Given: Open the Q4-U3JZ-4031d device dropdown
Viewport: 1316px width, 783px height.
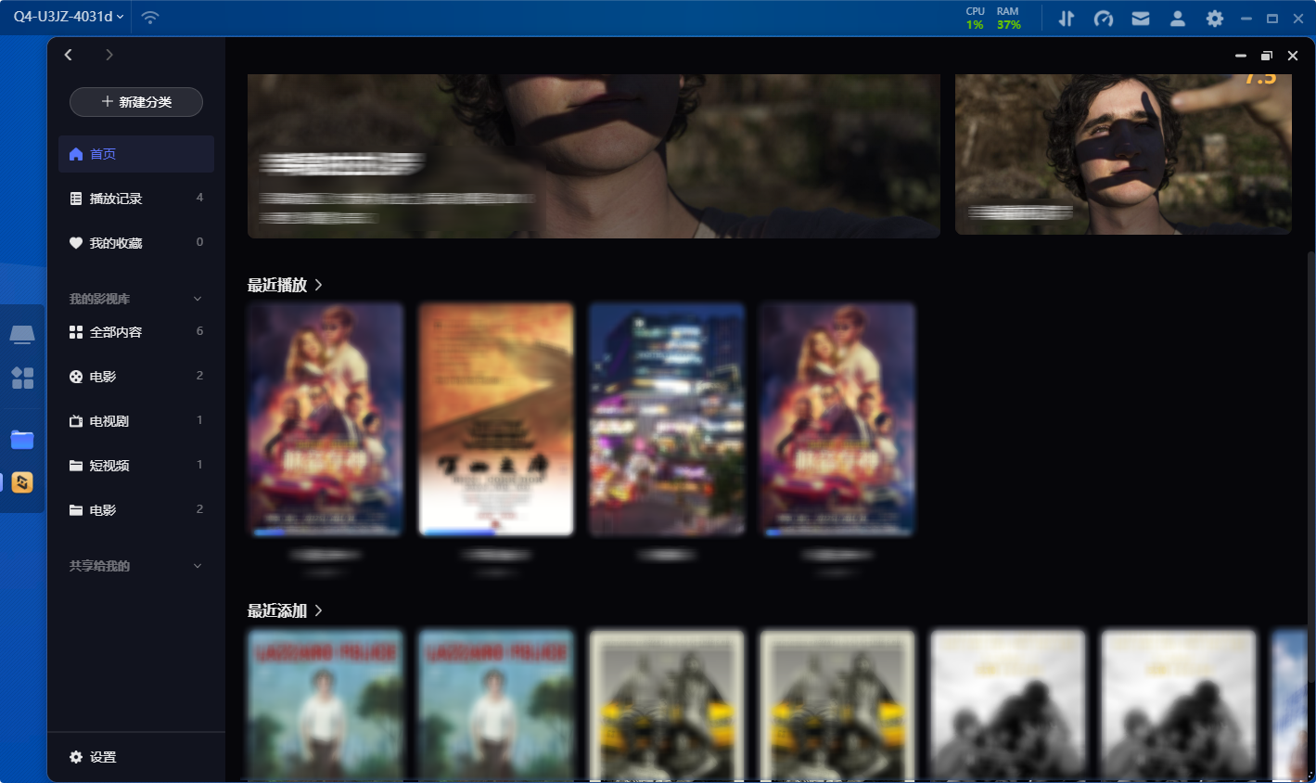Looking at the screenshot, I should pyautogui.click(x=68, y=17).
